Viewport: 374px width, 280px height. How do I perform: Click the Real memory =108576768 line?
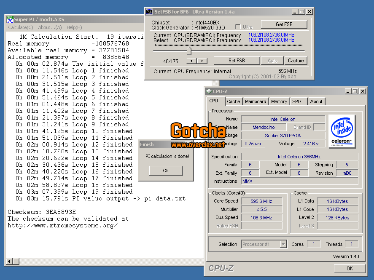(x=68, y=43)
